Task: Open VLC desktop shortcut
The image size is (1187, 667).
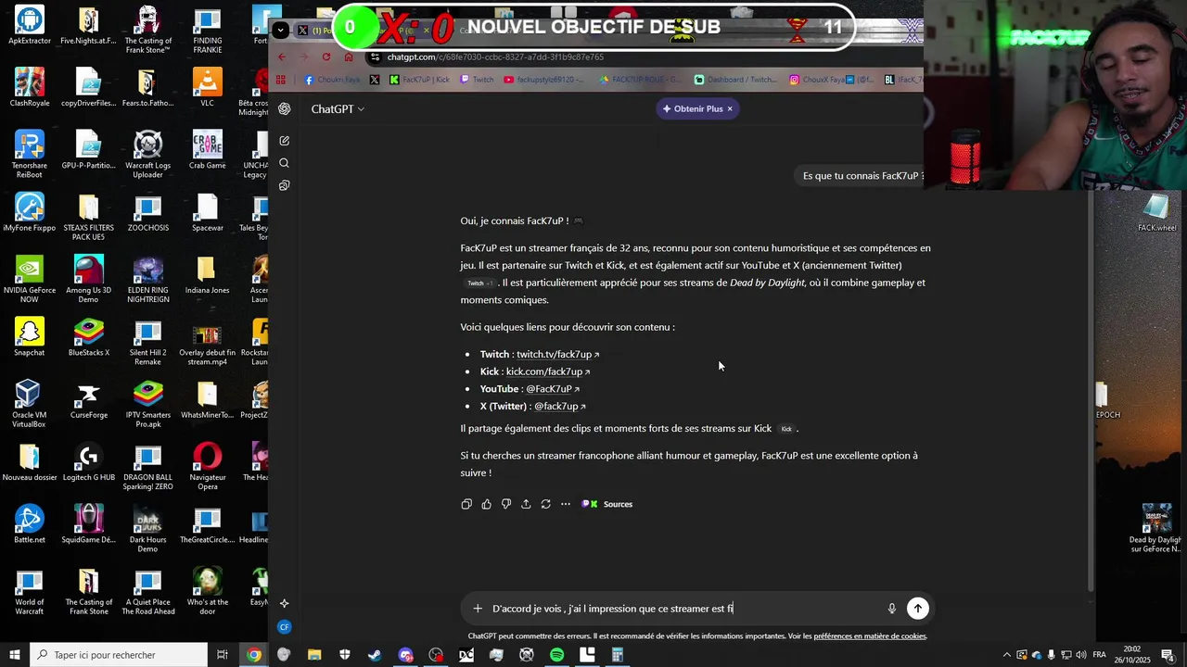Action: (x=207, y=86)
